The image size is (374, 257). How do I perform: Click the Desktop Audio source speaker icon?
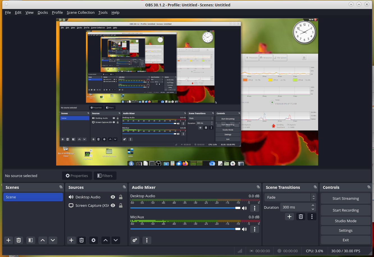[71, 197]
